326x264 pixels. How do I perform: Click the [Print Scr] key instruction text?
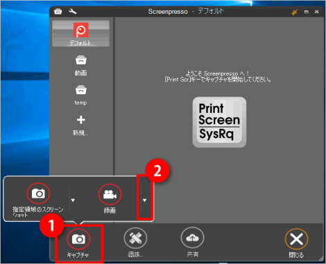(217, 80)
